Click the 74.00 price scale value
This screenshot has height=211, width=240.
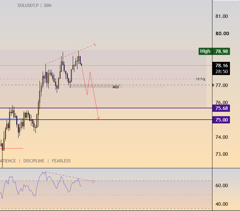point(222,137)
